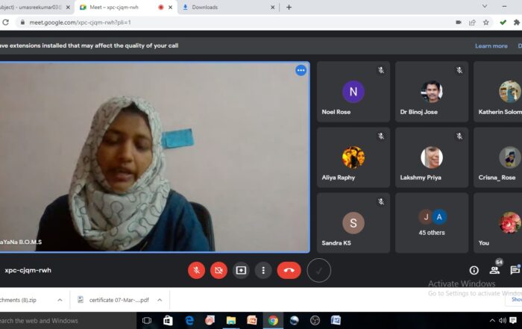Expand options for attachments zip download
This screenshot has width=522, height=329.
click(60, 300)
